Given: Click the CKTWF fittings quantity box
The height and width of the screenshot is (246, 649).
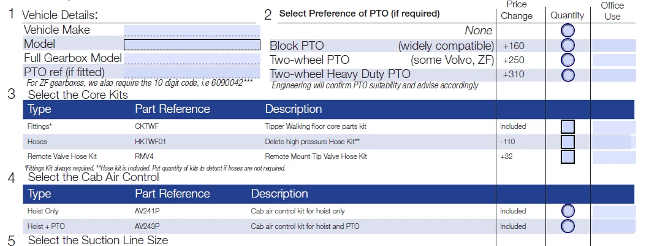Looking at the screenshot, I should point(567,127).
